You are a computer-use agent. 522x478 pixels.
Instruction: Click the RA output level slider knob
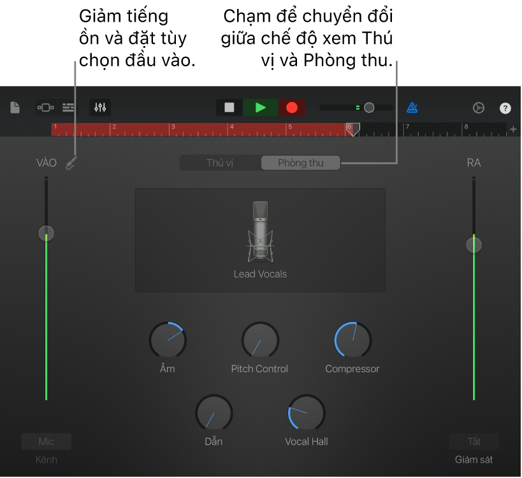click(x=474, y=245)
